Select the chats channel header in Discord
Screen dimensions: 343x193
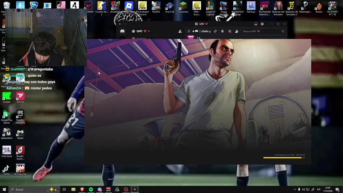coord(201,31)
